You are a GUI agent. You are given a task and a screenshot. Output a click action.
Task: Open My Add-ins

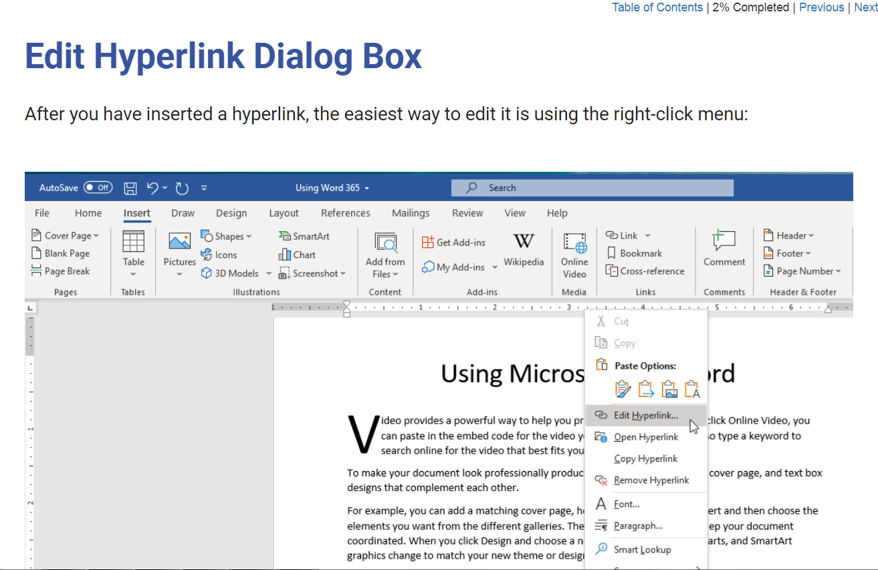coord(453,267)
